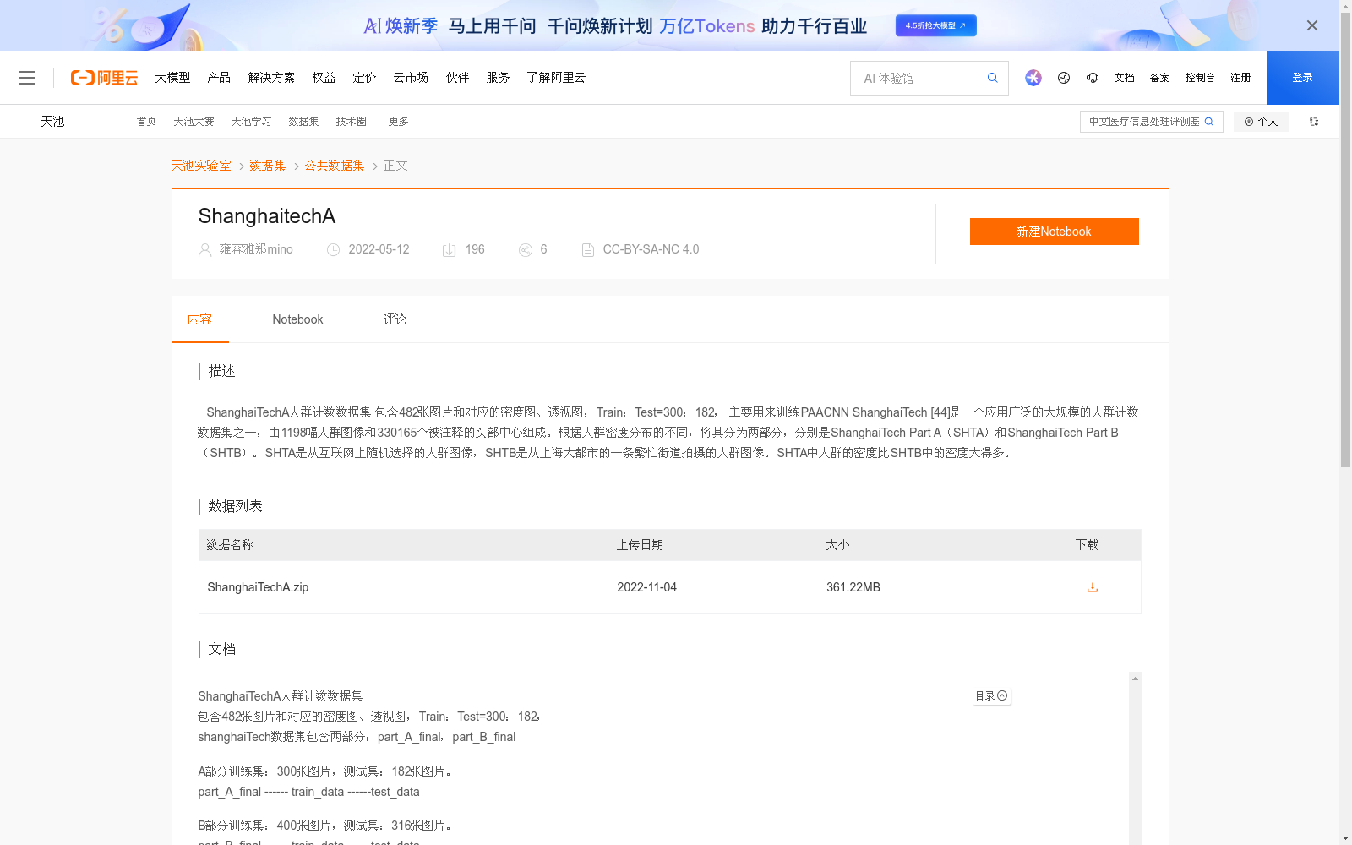Click the 个人 account button
This screenshot has height=845, width=1352.
point(1261,122)
